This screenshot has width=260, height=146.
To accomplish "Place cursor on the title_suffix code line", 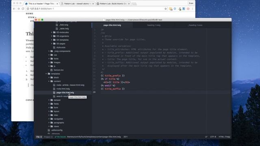I will [113, 89].
